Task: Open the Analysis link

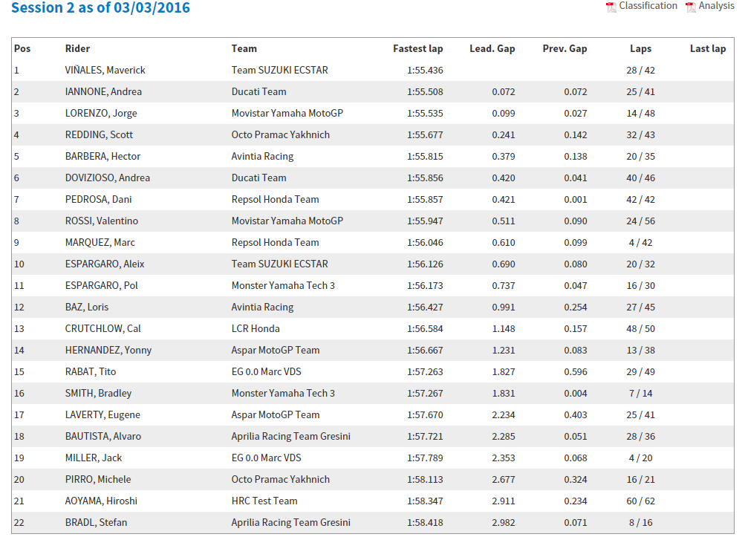Action: tap(716, 6)
